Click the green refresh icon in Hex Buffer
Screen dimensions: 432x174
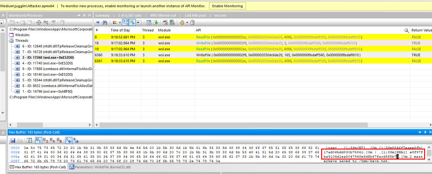click(29, 140)
